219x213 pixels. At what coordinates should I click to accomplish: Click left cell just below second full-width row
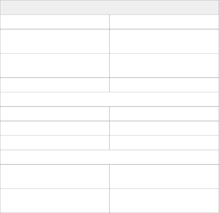click(x=55, y=177)
